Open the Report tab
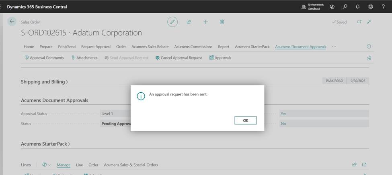The width and height of the screenshot is (392, 175). 224,47
